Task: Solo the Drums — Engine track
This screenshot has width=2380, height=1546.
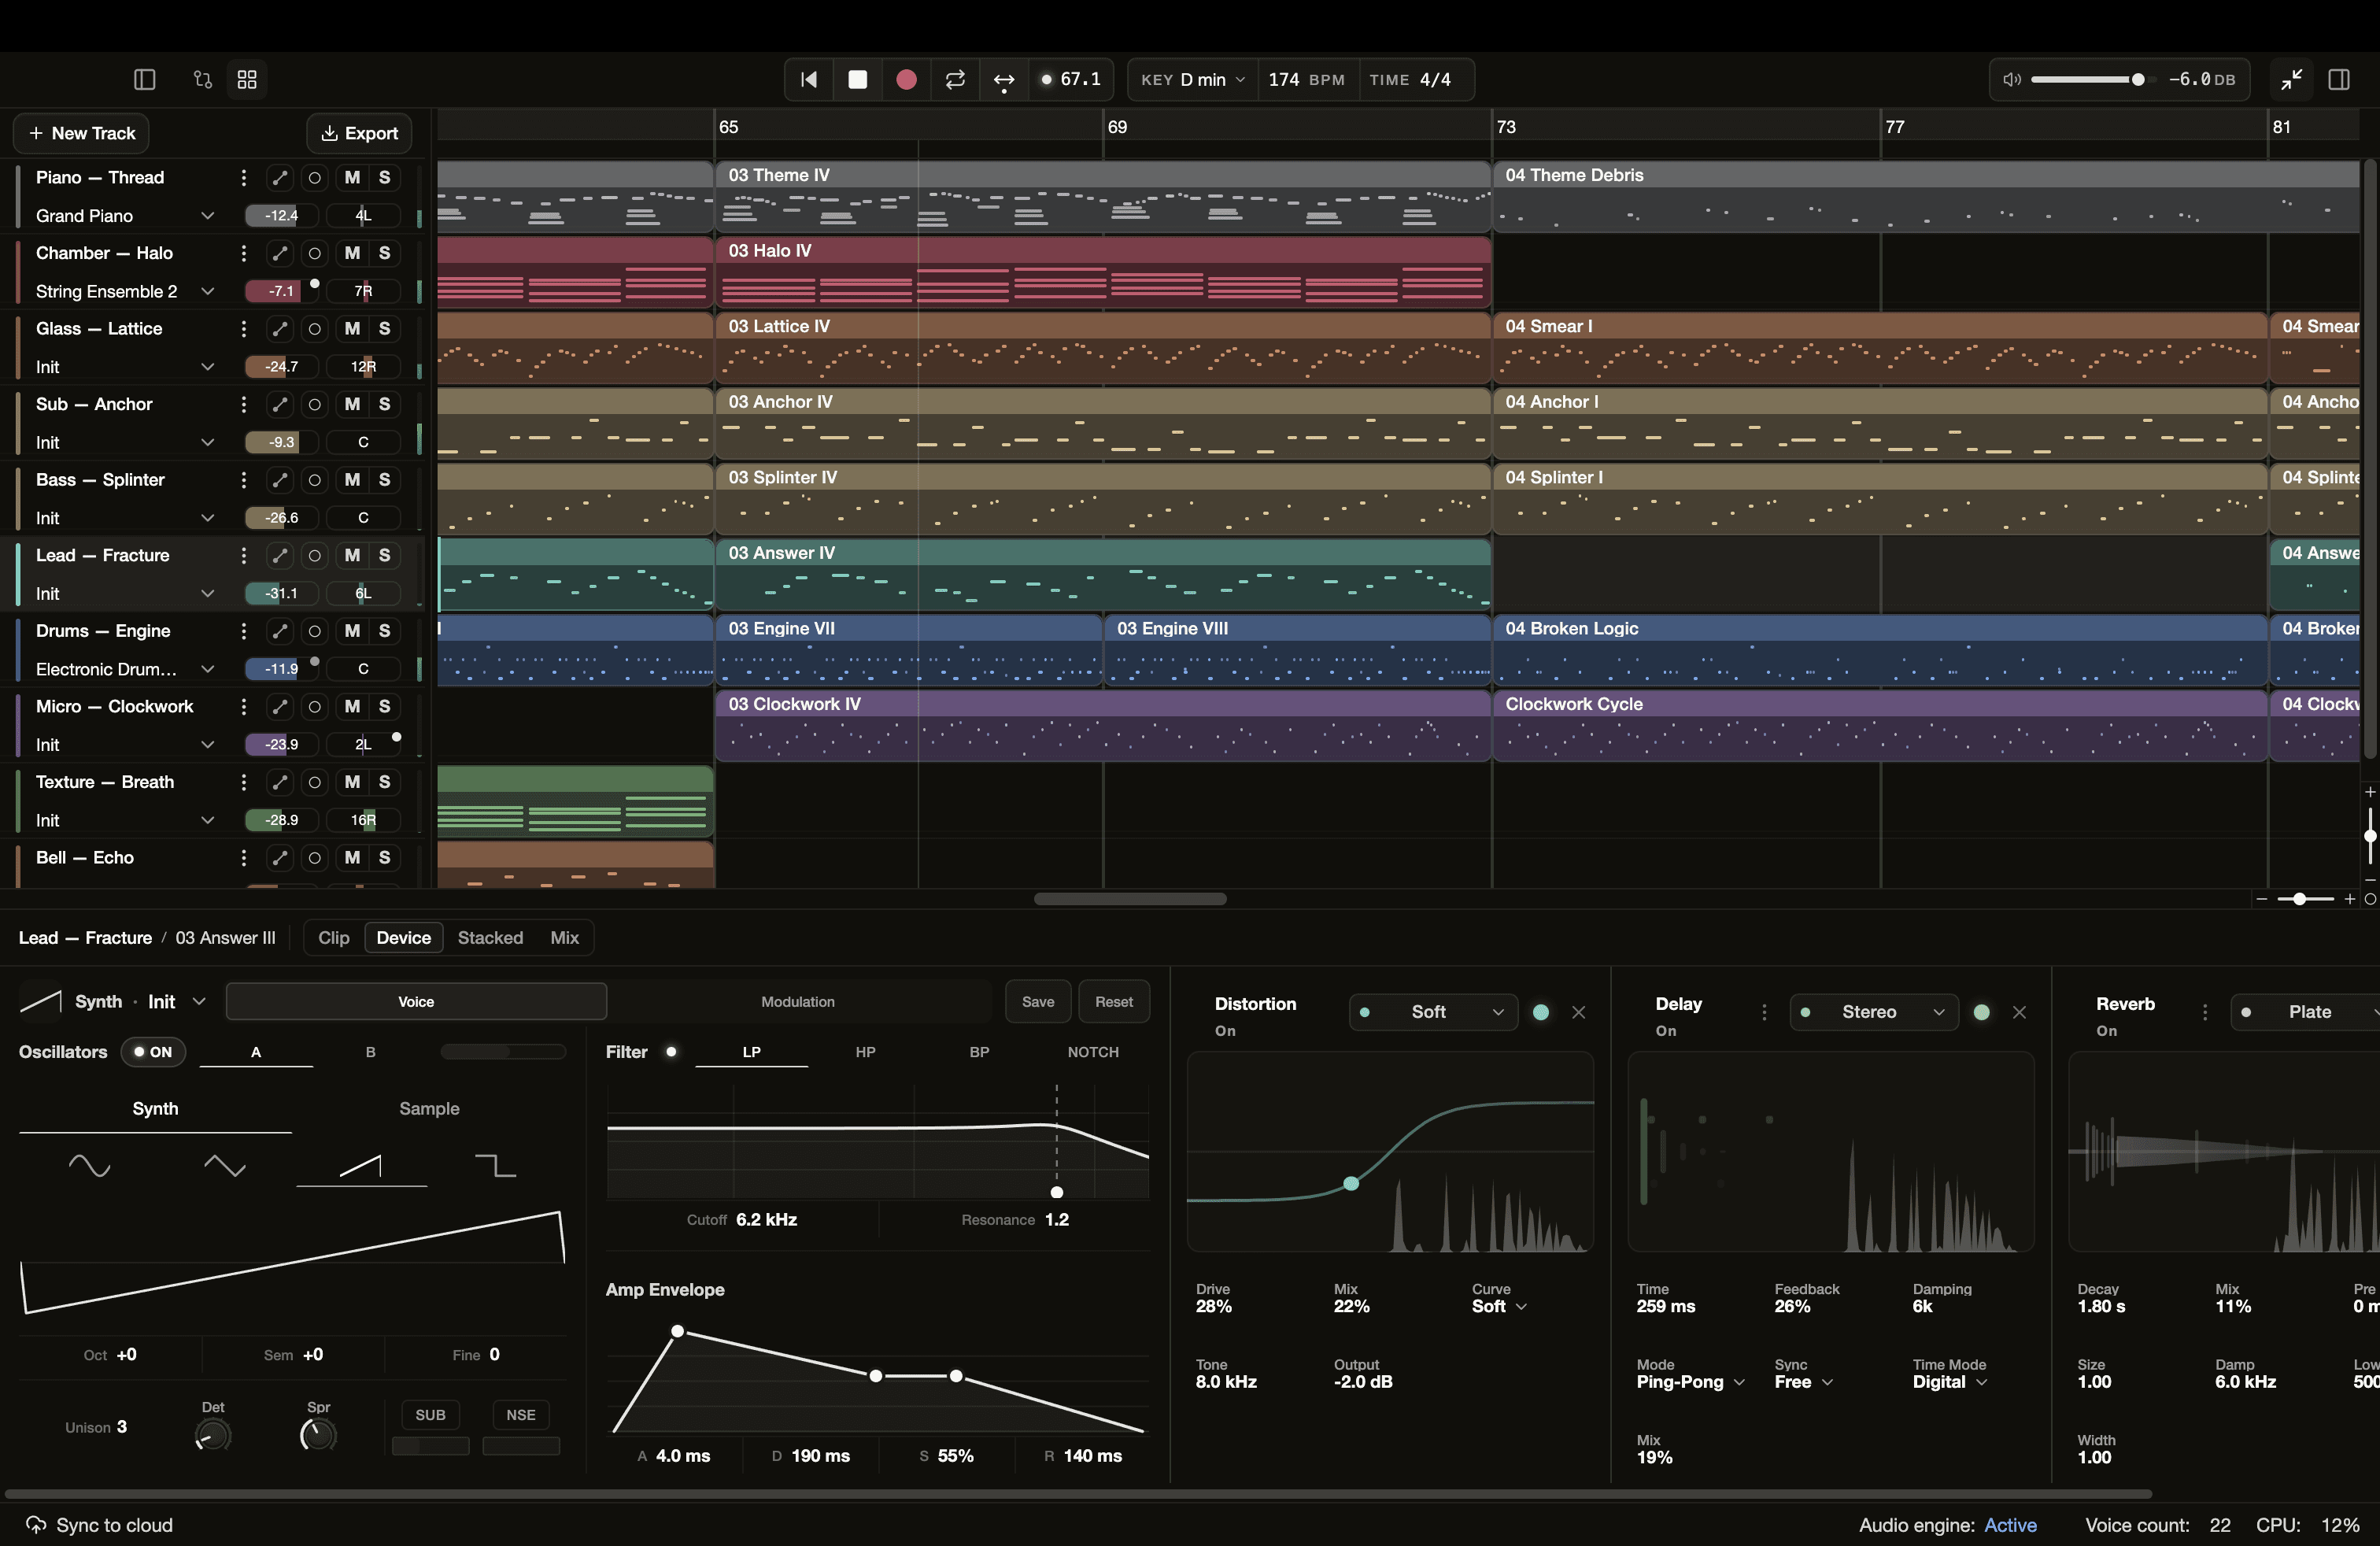Action: click(384, 631)
